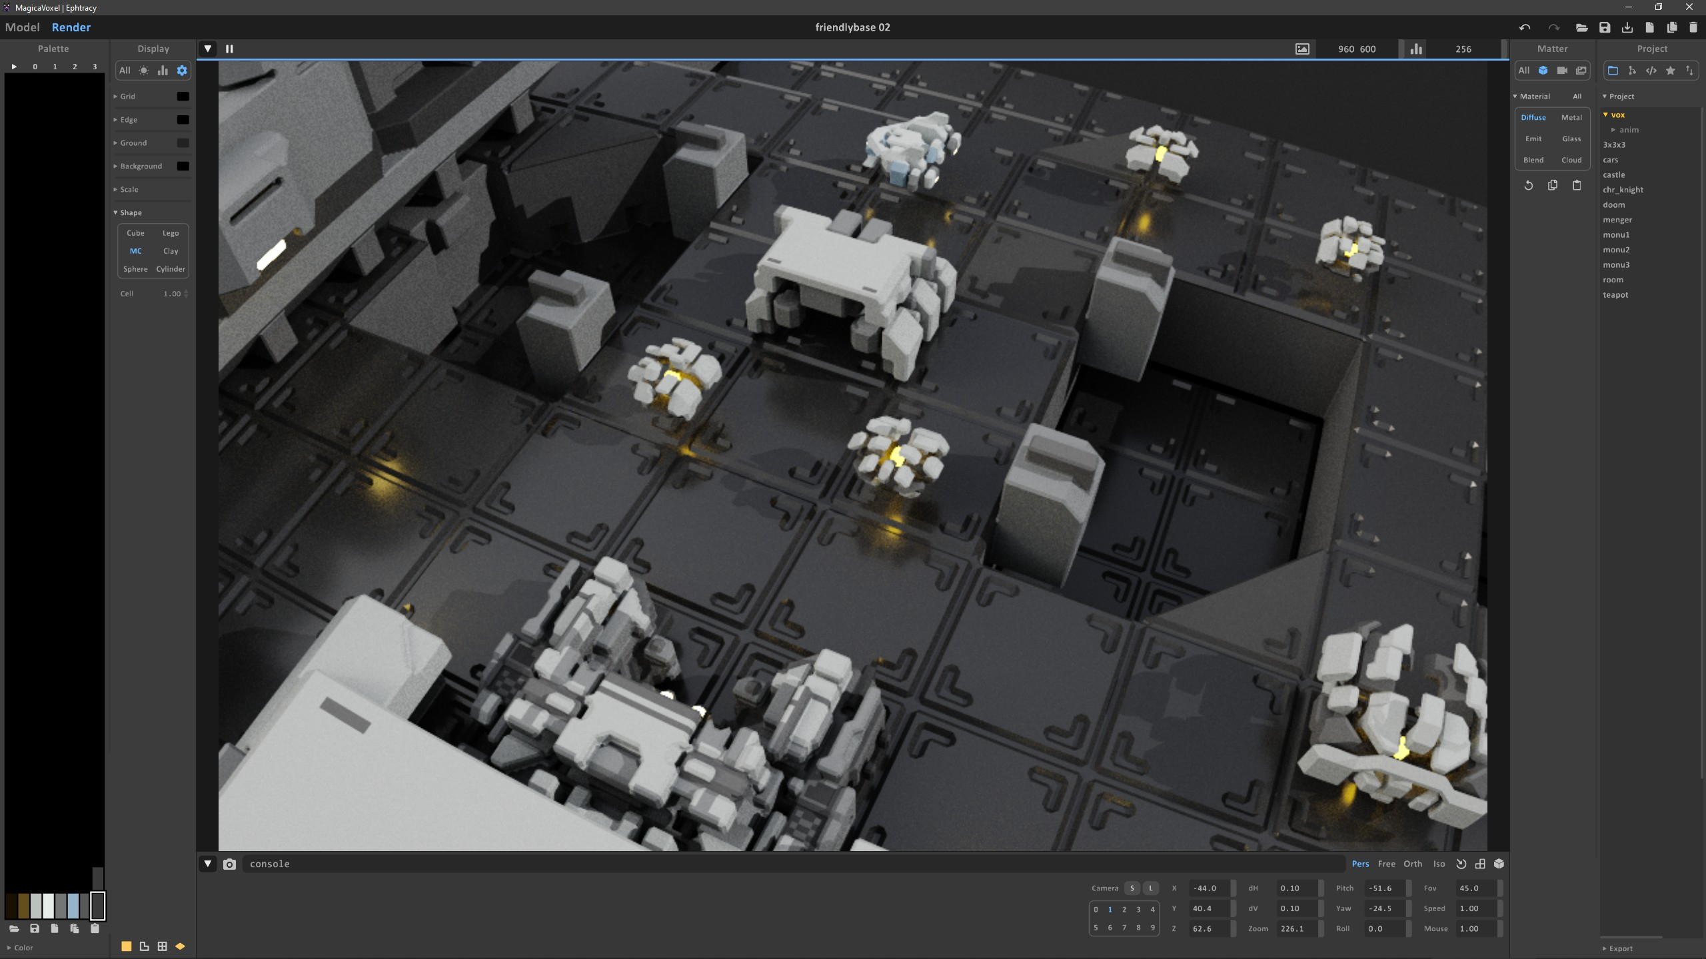Select the image layers icon in Matter panel

pos(1581,71)
